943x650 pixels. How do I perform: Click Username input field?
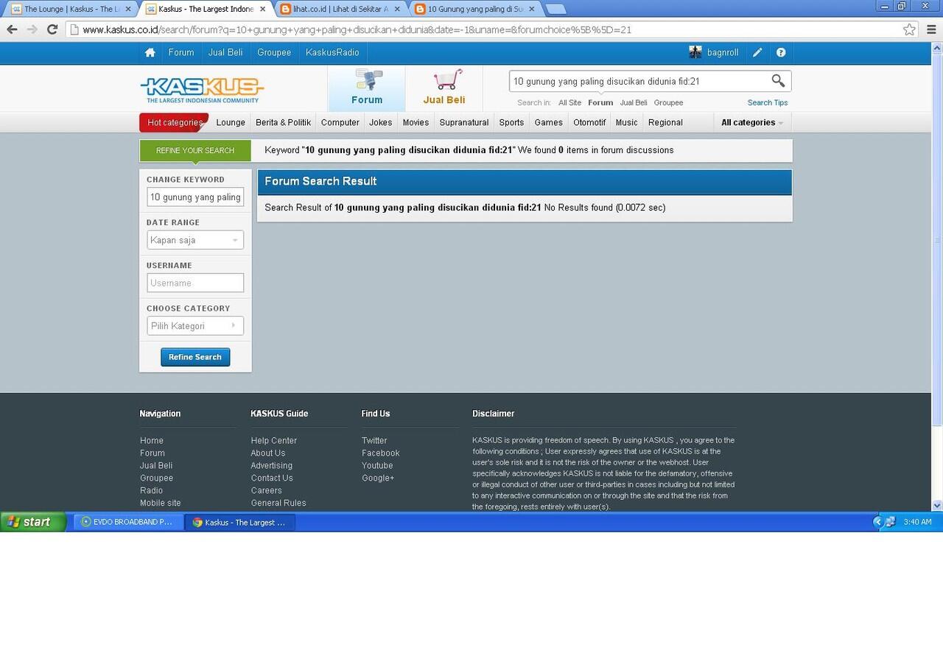195,283
